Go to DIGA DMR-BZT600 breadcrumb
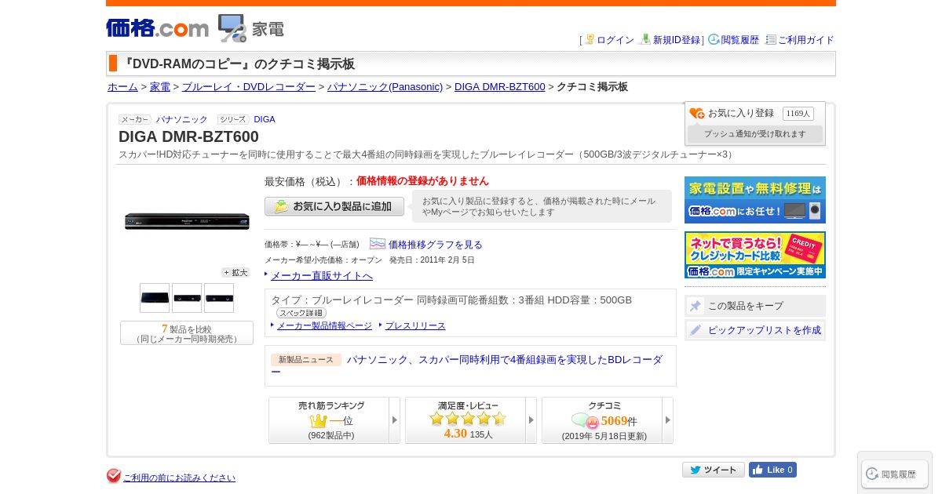Screen dimensions: 942x494 499,87
